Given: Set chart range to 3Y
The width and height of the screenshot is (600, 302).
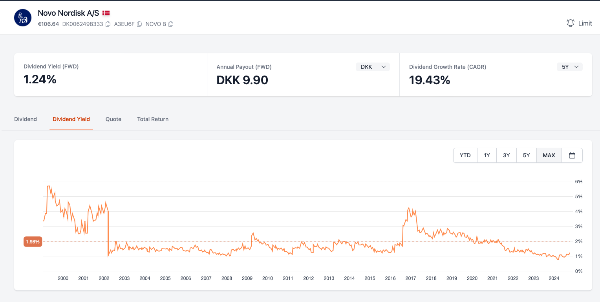Looking at the screenshot, I should (x=507, y=155).
